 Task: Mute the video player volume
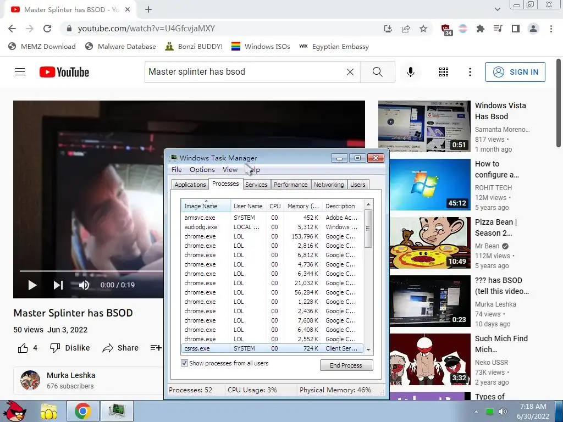84,285
